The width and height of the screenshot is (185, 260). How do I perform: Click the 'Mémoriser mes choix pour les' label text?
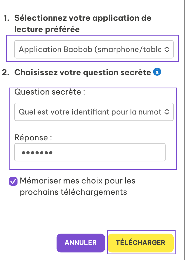pyautogui.click(x=77, y=181)
